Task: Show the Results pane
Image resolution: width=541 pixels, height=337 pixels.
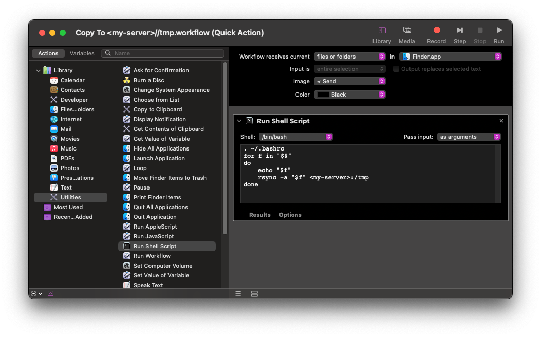Action: coord(260,215)
